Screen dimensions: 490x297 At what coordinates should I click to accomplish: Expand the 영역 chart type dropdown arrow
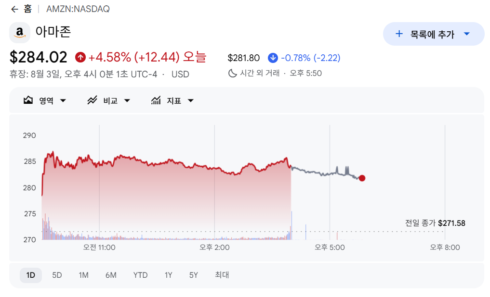coord(63,100)
